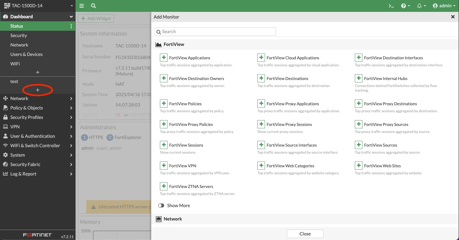Image resolution: width=459 pixels, height=240 pixels.
Task: Open the CLI console icon
Action: tap(391, 6)
